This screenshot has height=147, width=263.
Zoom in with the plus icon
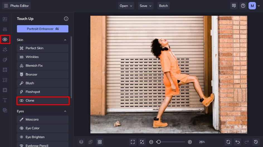[x=190, y=142]
